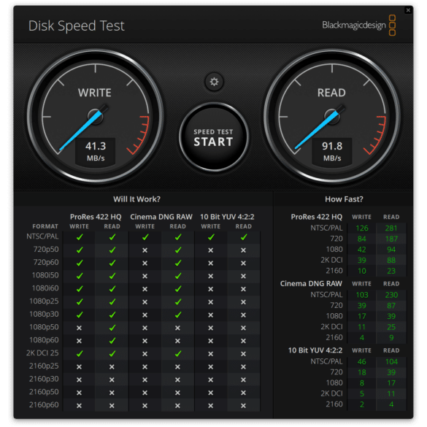Click the 'Cinema DNG RAW' heading in How Fast
Image resolution: width=427 pixels, height=427 pixels.
coord(311,283)
